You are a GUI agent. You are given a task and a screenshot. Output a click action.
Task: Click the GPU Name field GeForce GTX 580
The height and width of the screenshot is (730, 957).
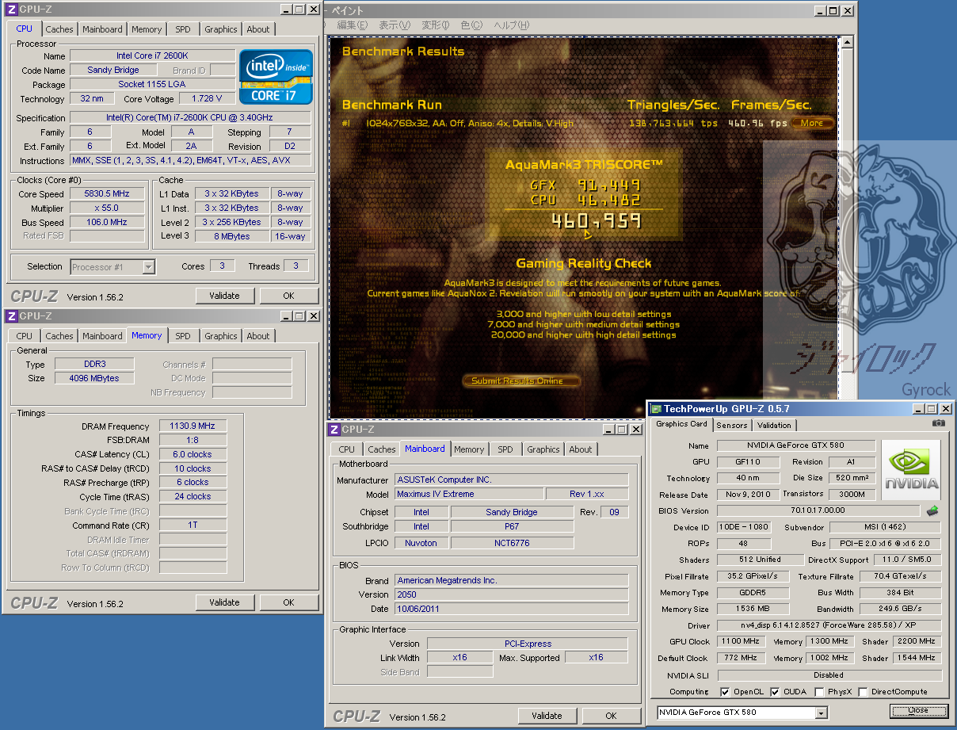pos(796,445)
